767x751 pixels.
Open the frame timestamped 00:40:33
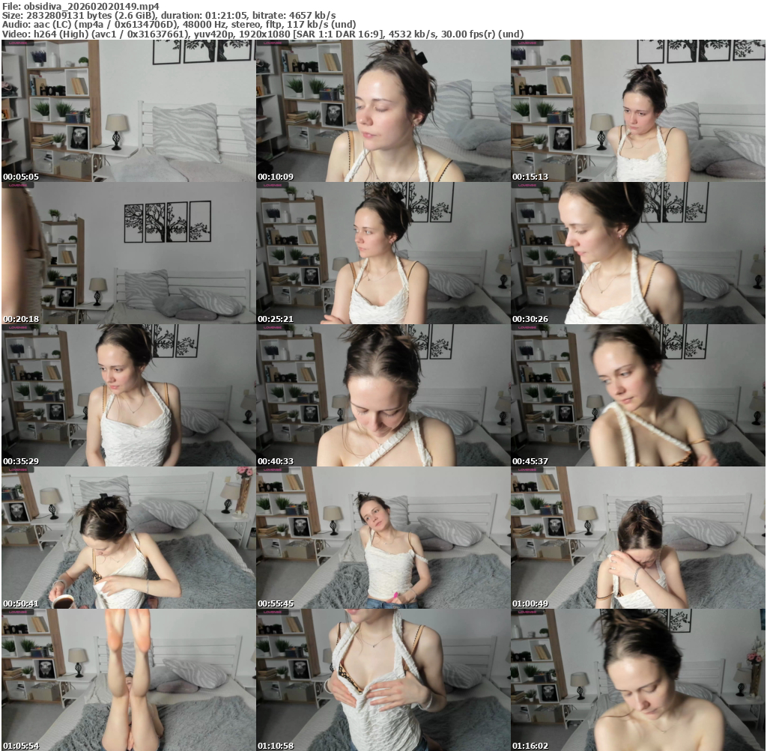(x=383, y=395)
